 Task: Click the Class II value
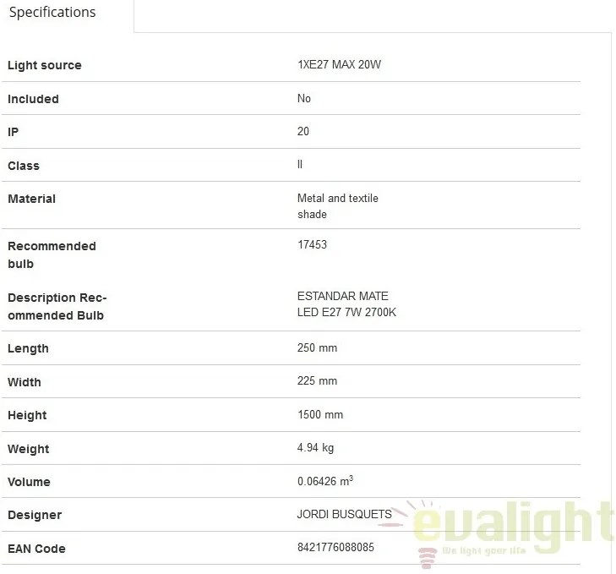[x=300, y=164]
